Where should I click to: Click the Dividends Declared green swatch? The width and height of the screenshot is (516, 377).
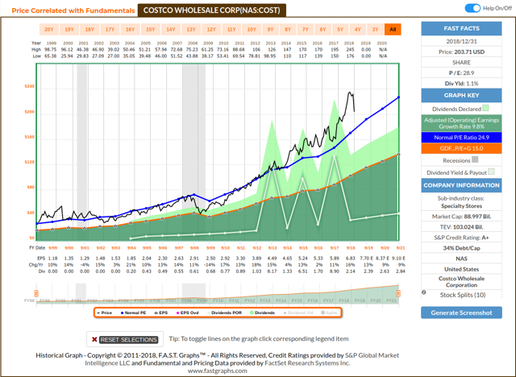click(x=485, y=108)
